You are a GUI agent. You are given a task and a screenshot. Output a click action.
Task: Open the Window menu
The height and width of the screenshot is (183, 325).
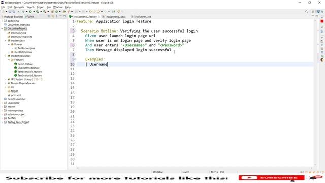pos(58,7)
